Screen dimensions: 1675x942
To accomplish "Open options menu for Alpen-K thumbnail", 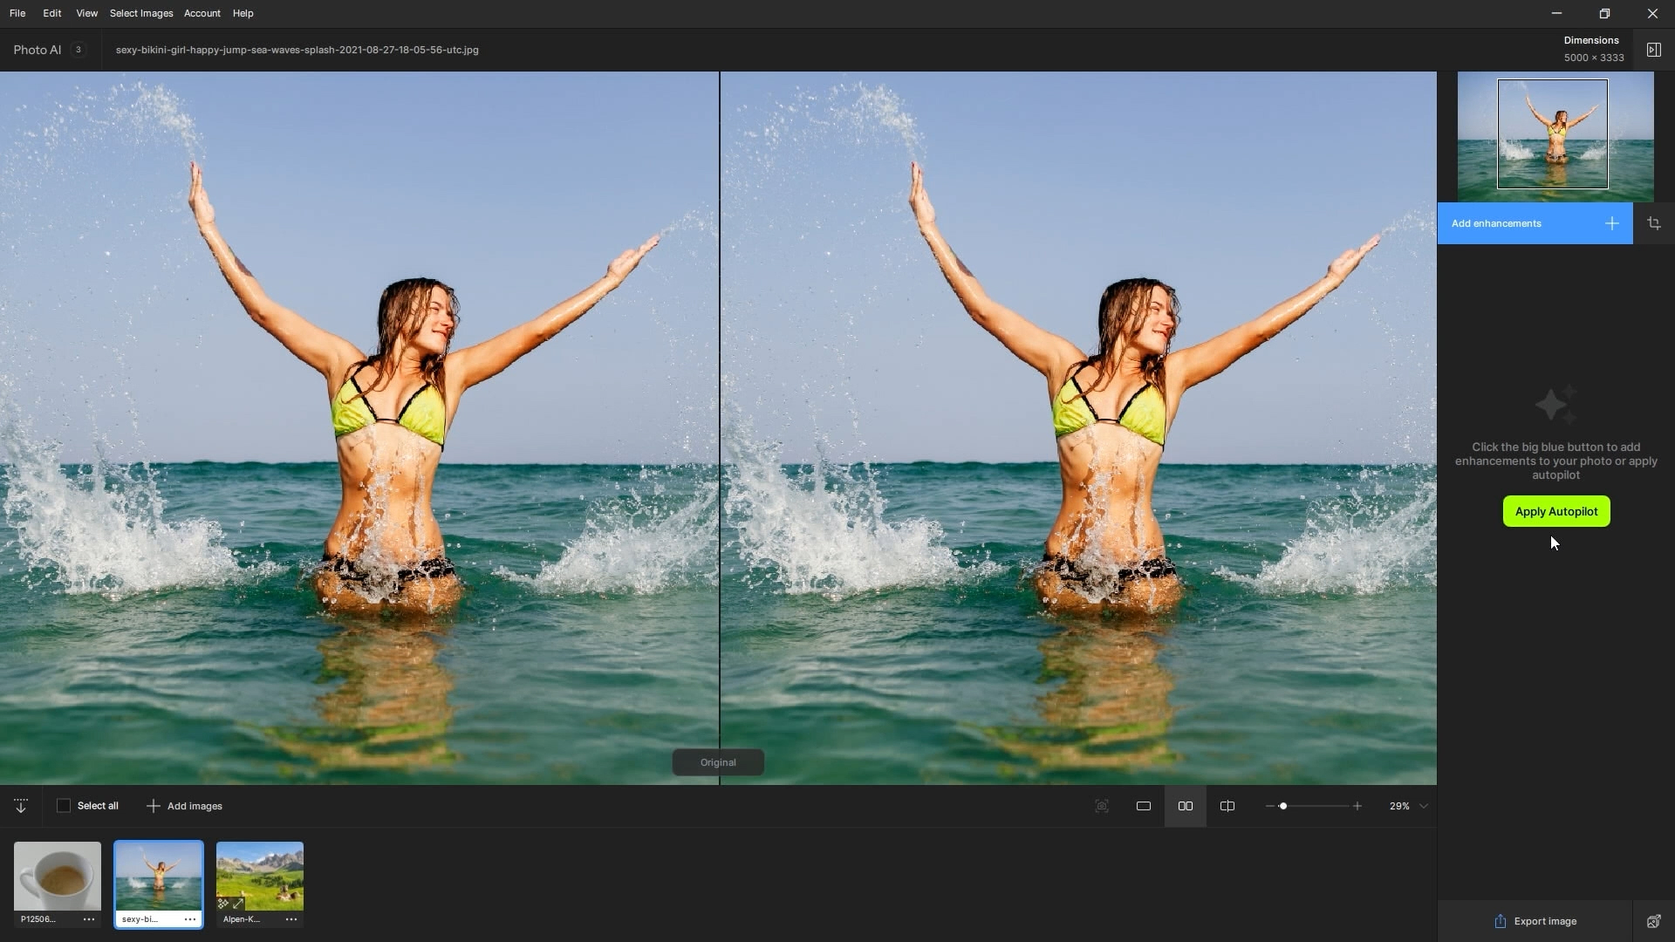I will point(291,919).
